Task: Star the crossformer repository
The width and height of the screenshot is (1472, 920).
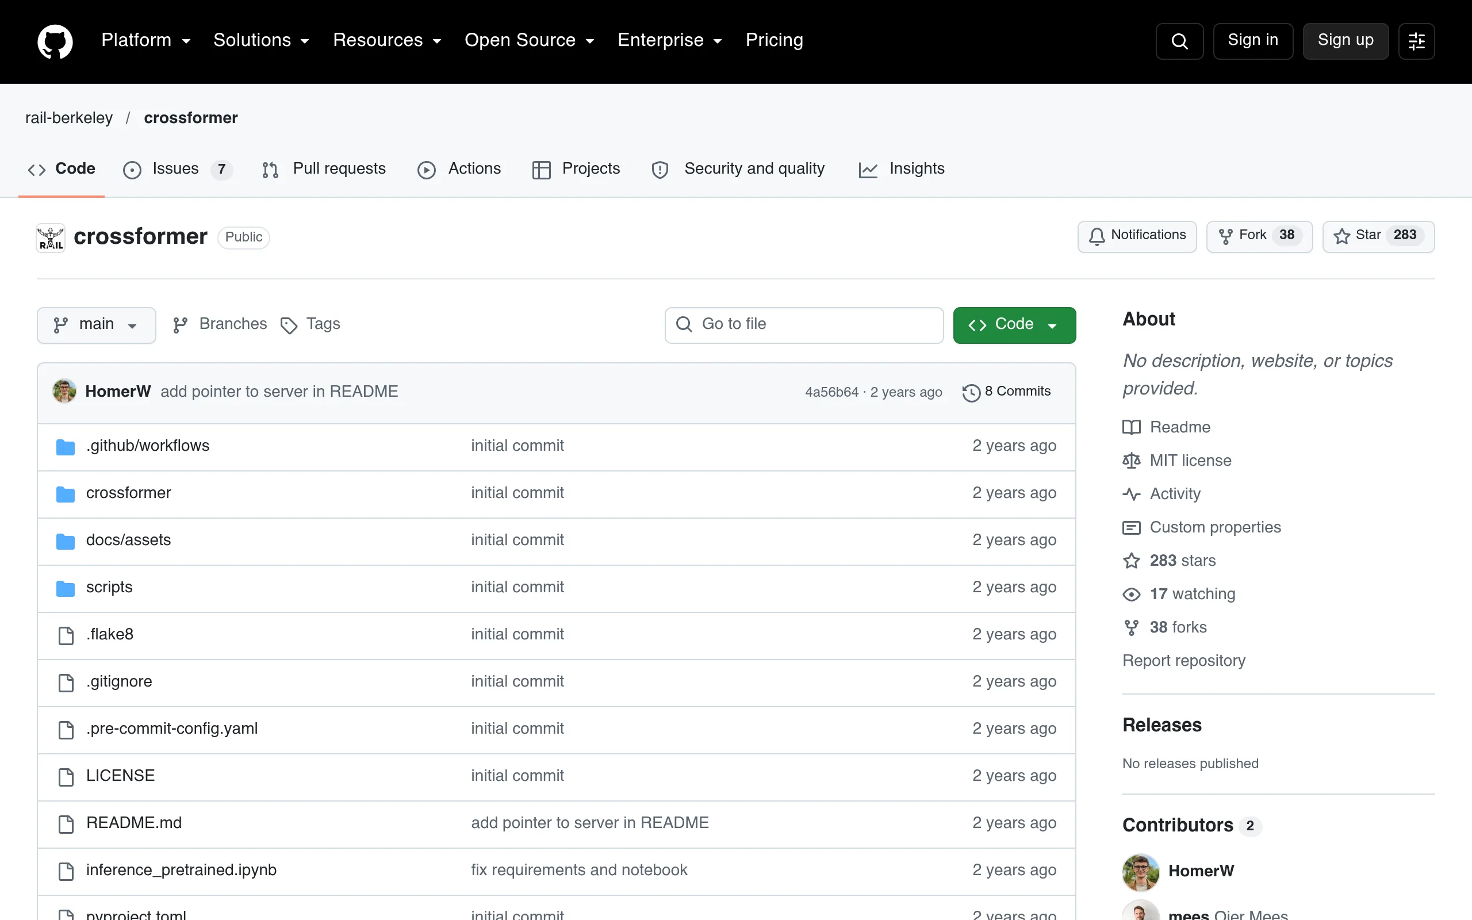Action: tap(1378, 236)
